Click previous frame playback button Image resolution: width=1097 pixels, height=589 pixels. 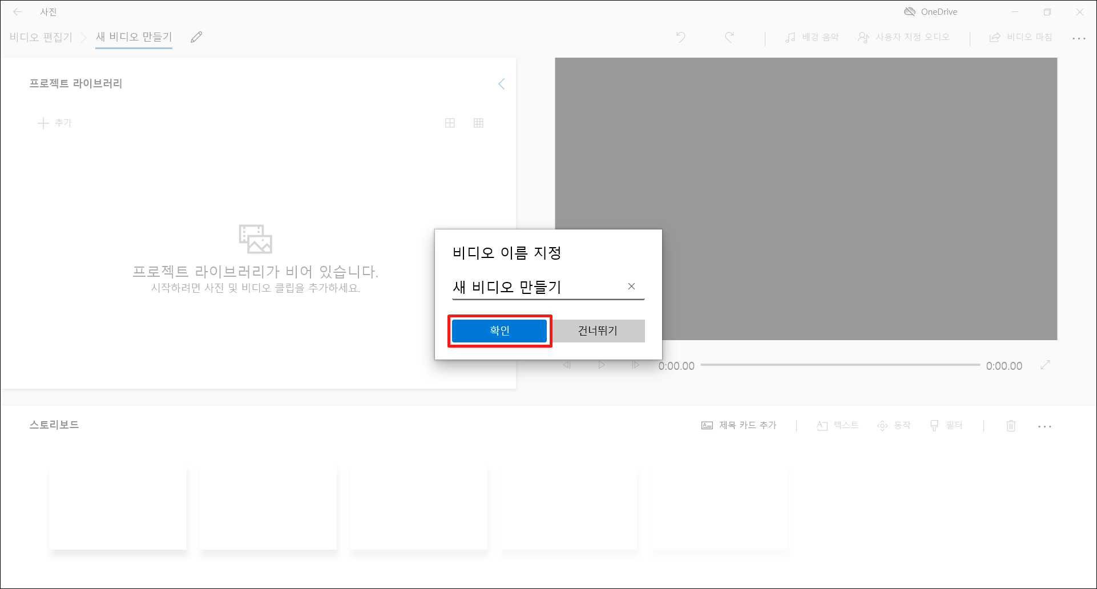pos(567,365)
